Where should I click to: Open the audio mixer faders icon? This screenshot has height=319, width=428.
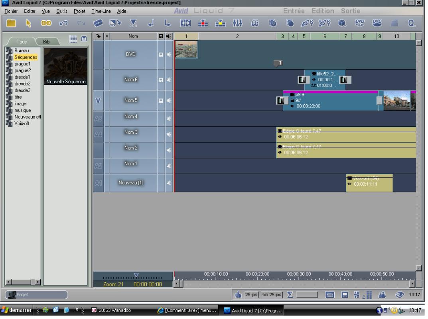click(237, 23)
